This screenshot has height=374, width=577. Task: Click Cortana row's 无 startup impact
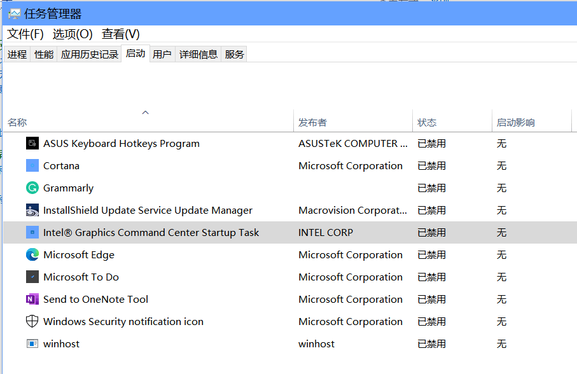tap(501, 166)
